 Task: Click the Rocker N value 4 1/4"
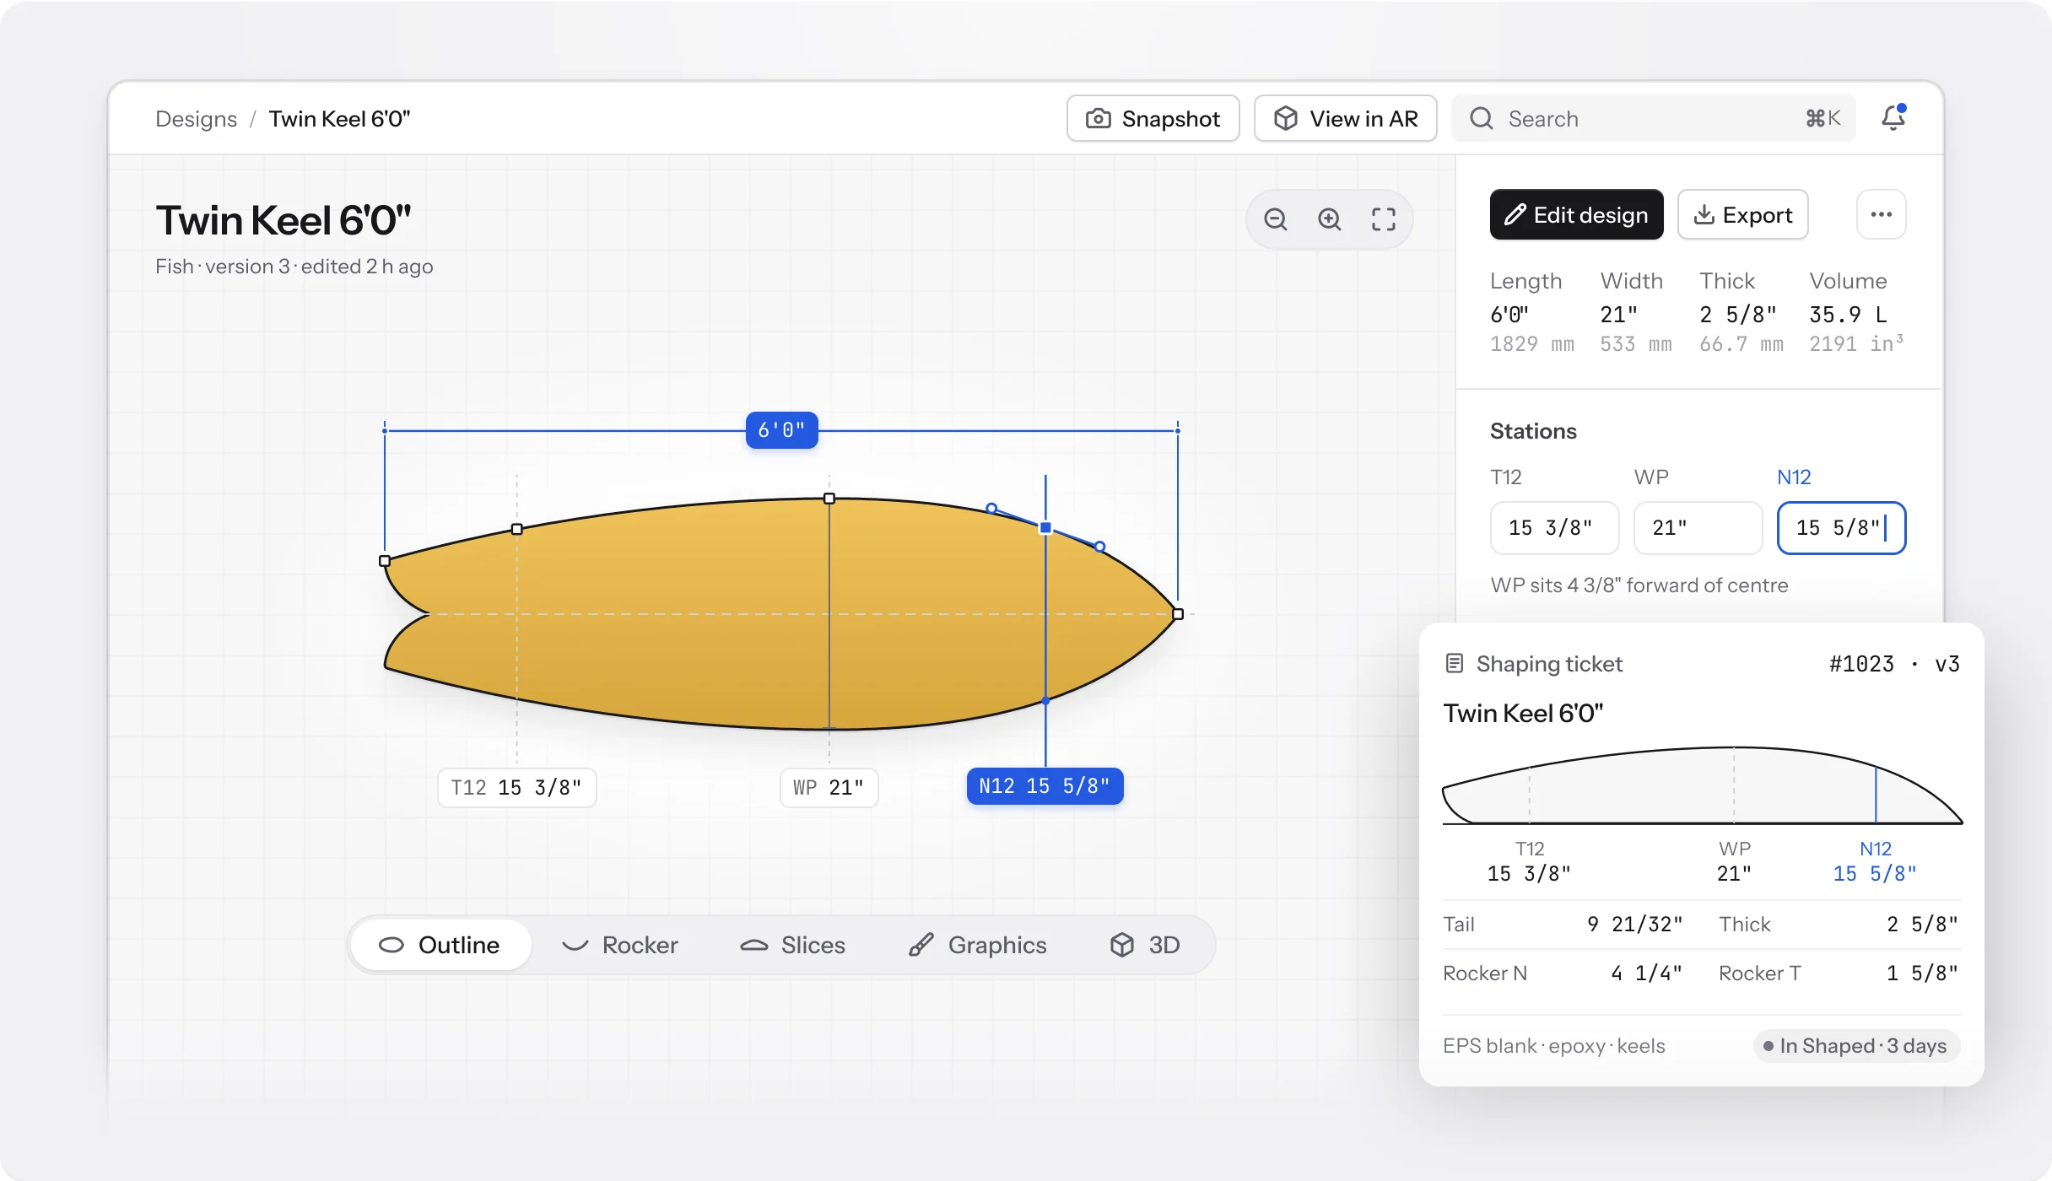coord(1646,973)
